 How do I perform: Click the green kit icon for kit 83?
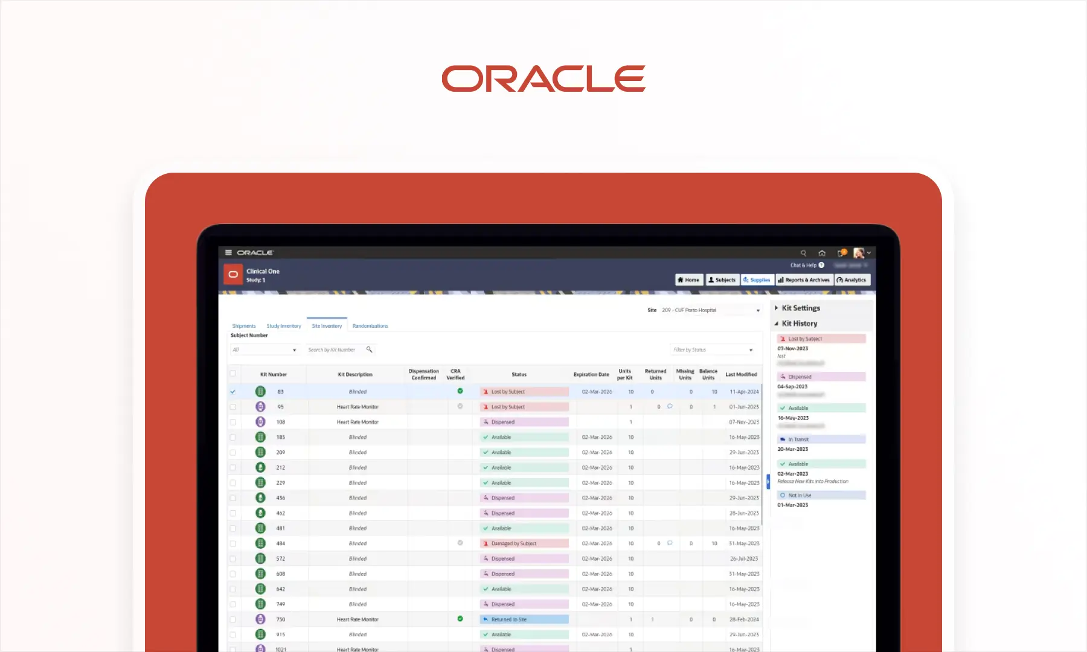(260, 391)
